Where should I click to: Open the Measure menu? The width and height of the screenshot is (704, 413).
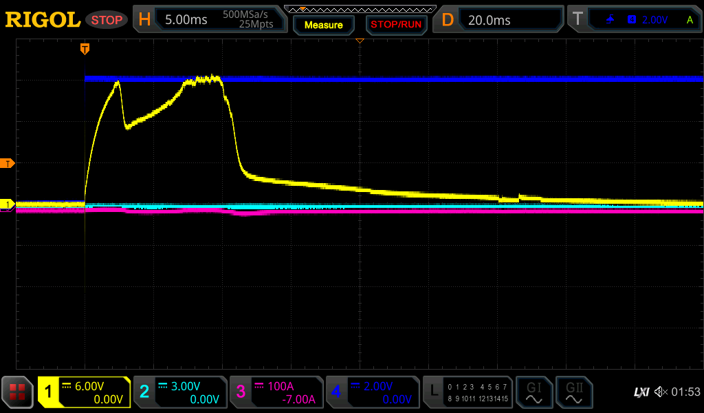[323, 25]
